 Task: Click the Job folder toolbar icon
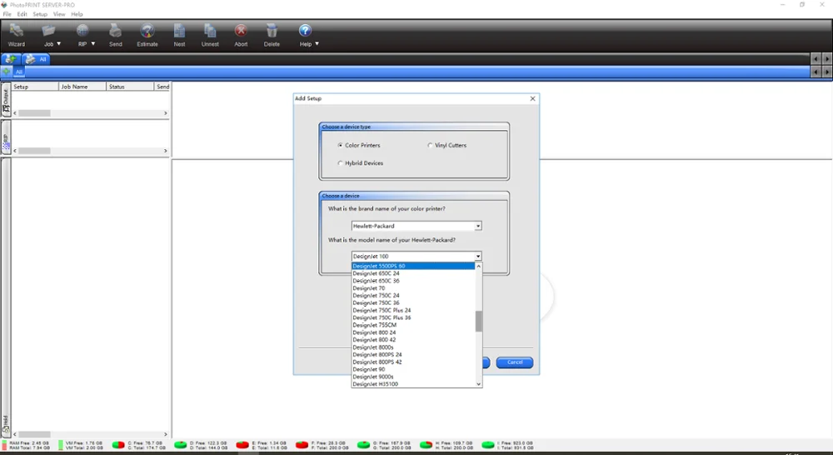coord(48,31)
